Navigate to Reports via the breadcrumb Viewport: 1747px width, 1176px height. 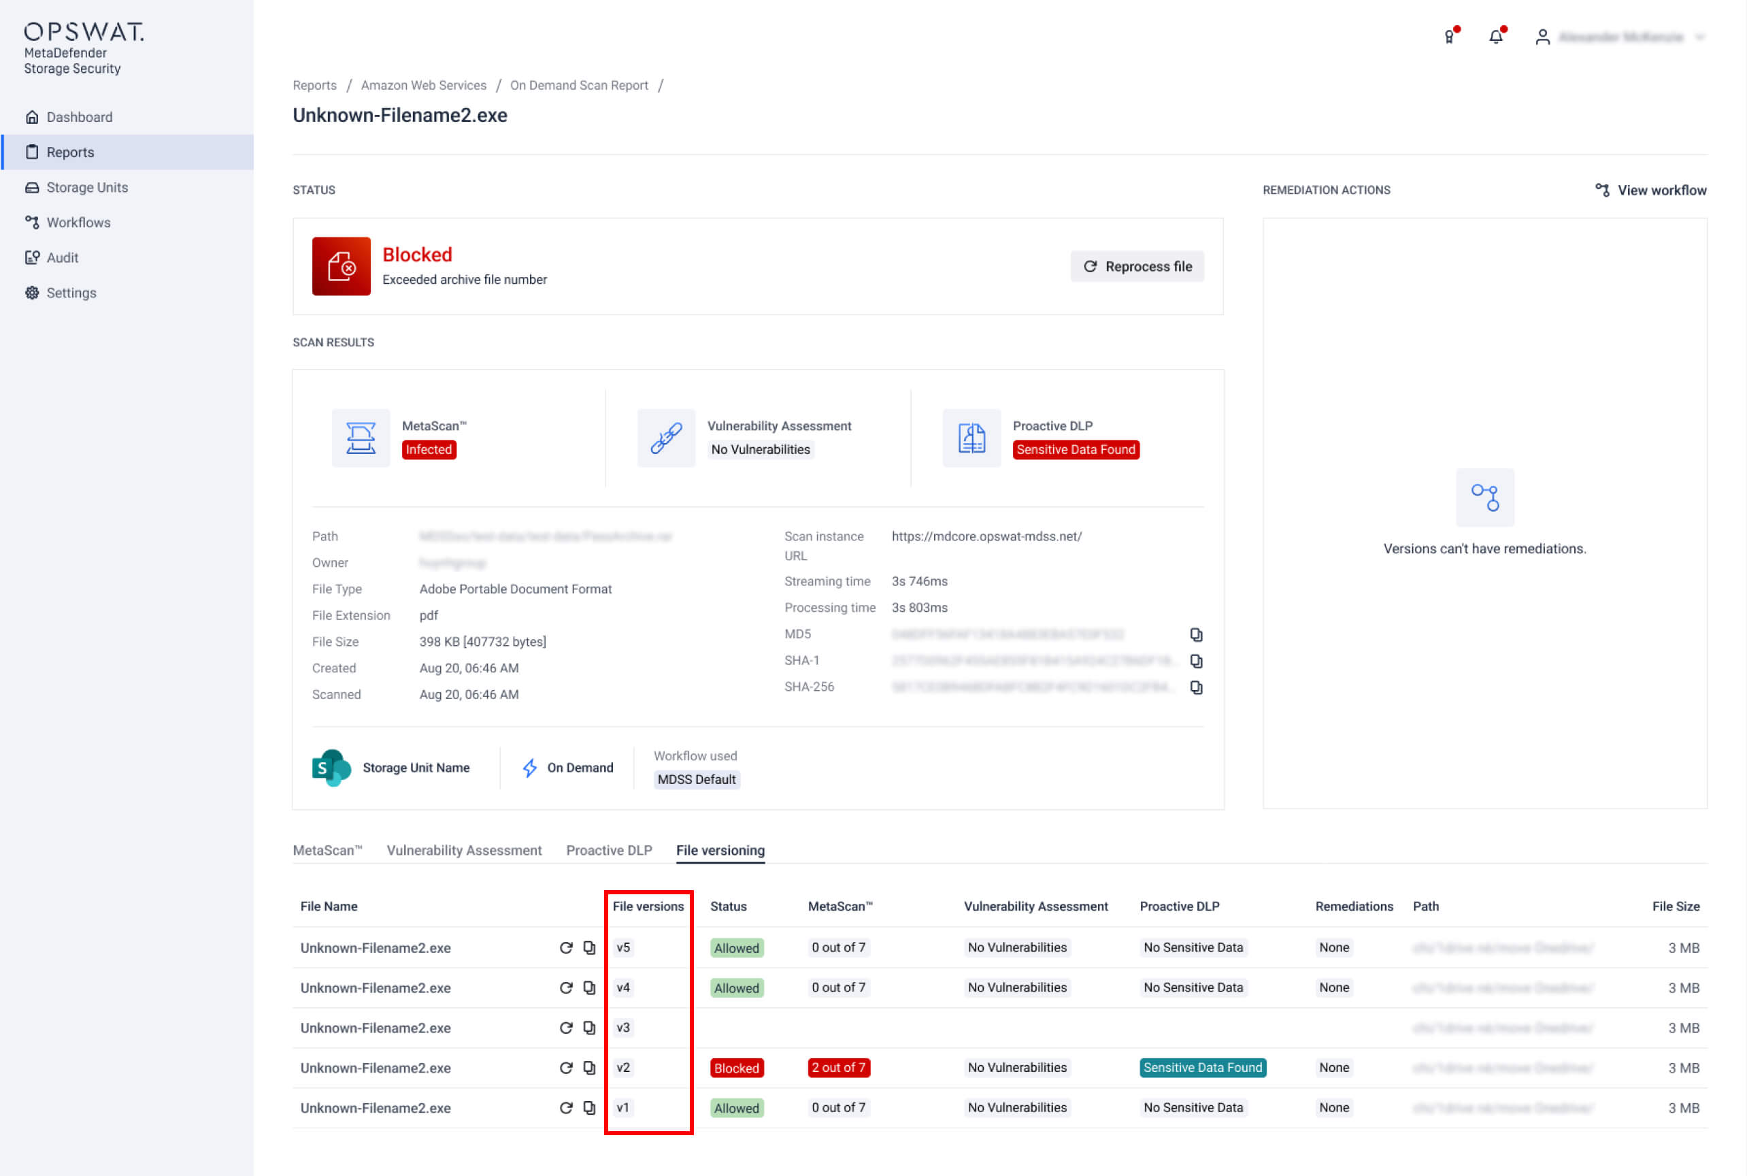(314, 85)
